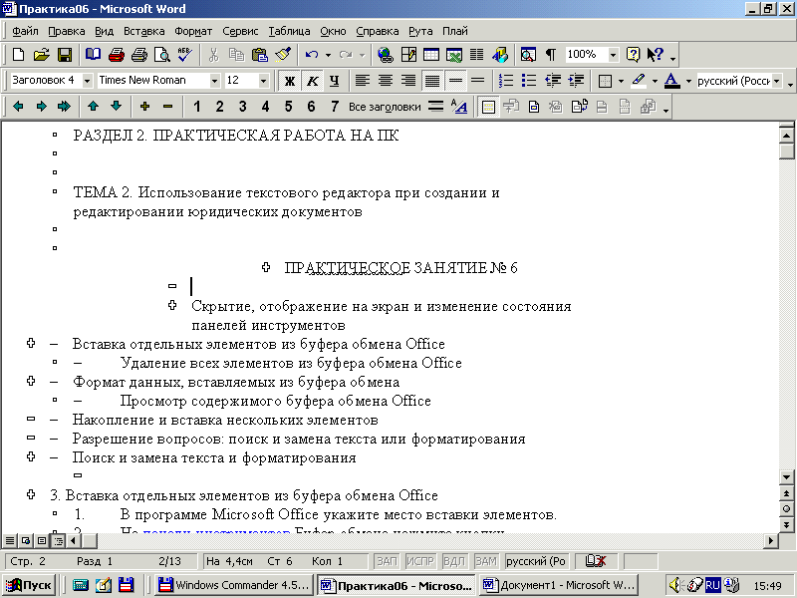Screen dimensions: 797x598
Task: Copy selection with the copy icon
Action: click(236, 55)
